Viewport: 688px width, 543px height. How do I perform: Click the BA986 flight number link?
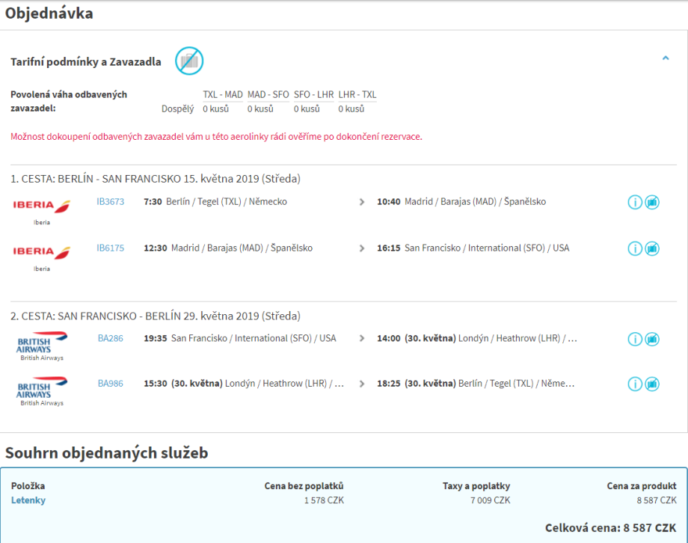110,384
